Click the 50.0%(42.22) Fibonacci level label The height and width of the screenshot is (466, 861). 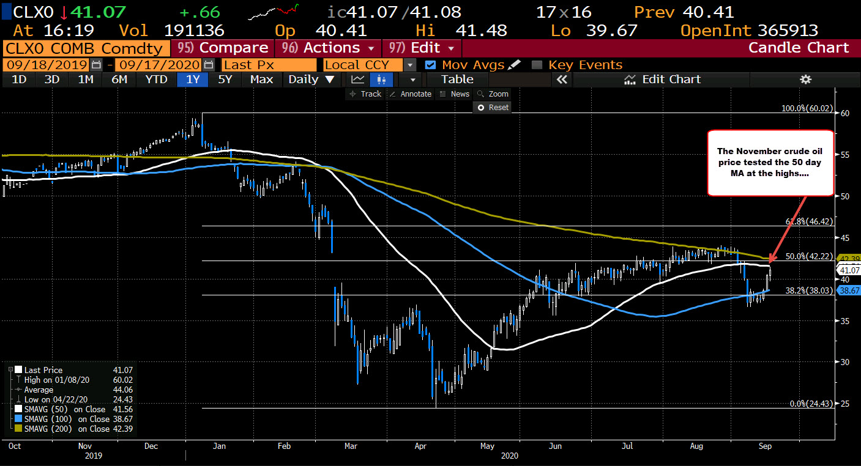point(808,256)
